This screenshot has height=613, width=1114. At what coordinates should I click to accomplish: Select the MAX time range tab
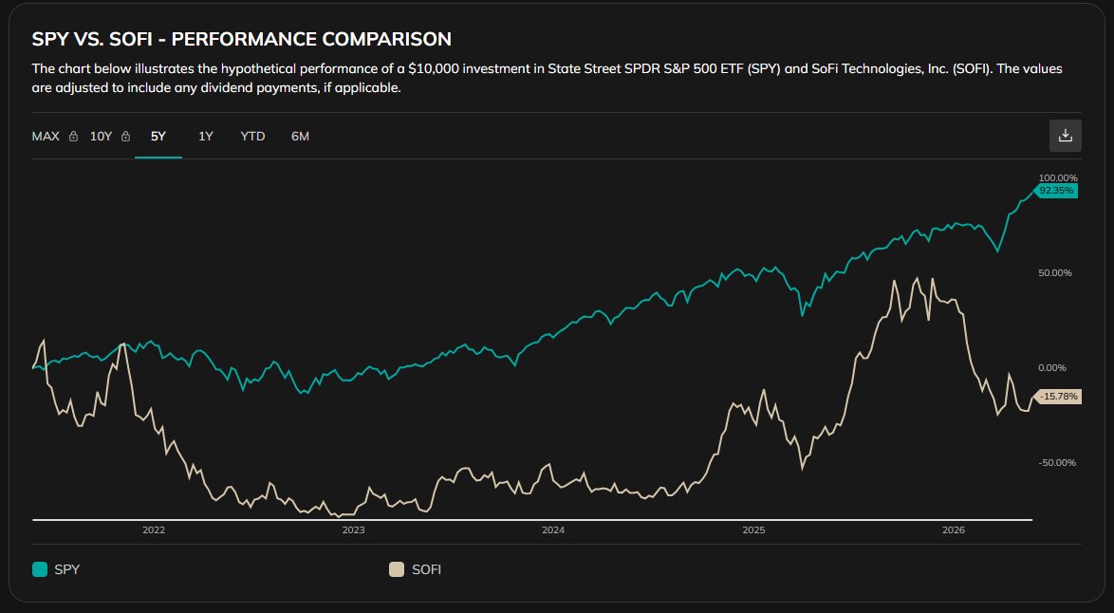coord(46,137)
